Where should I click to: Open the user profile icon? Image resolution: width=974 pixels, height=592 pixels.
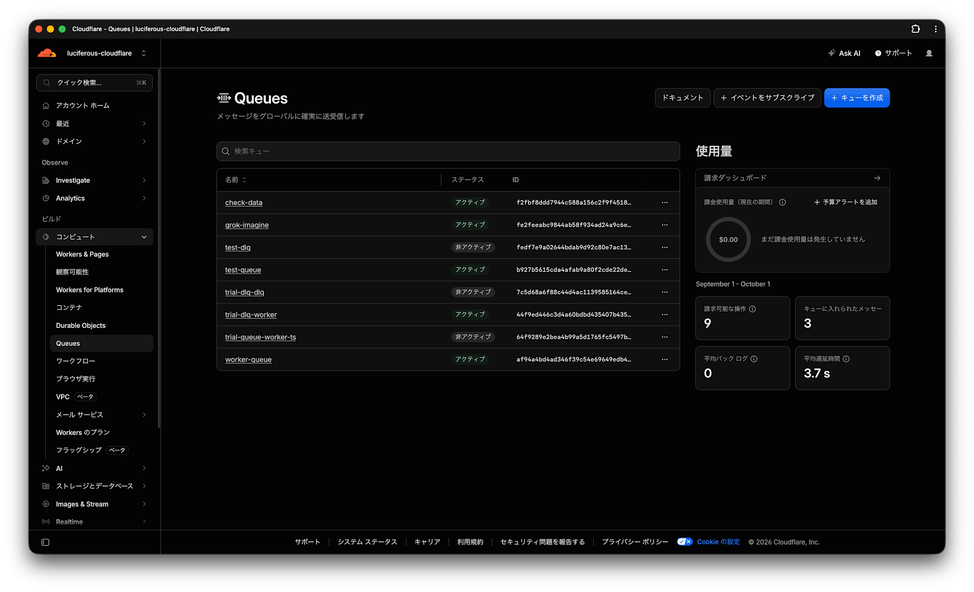pos(929,53)
